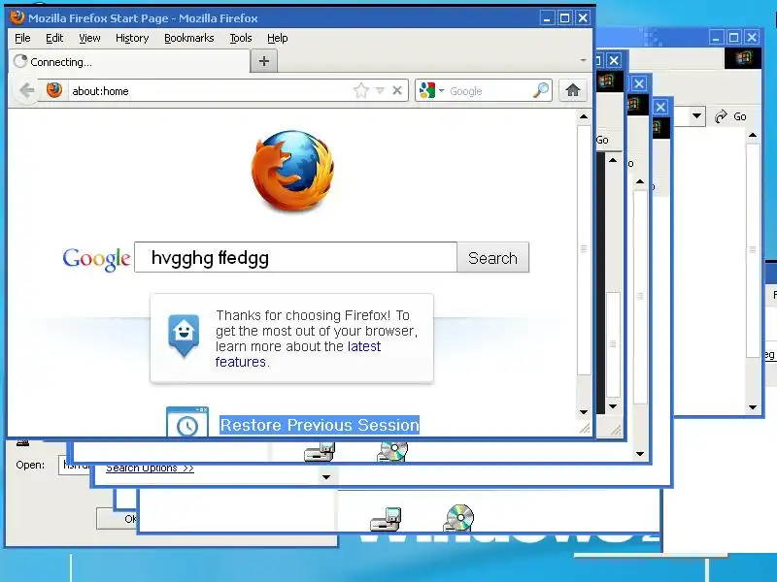The width and height of the screenshot is (777, 582).
Task: Click the large Firefox logo on start page
Action: coord(292,171)
